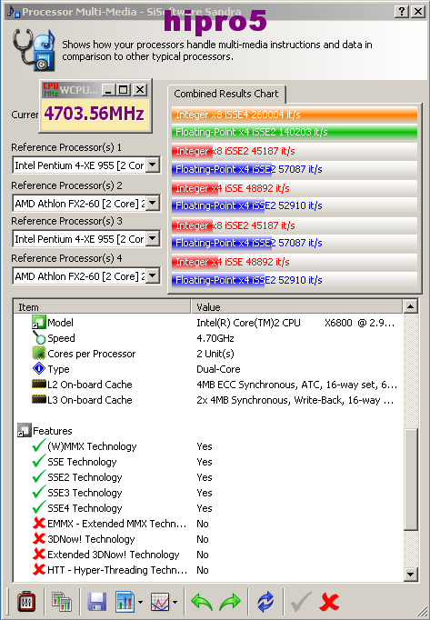This screenshot has height=620, width=430.
Task: Click the Value column header
Action: [x=296, y=307]
